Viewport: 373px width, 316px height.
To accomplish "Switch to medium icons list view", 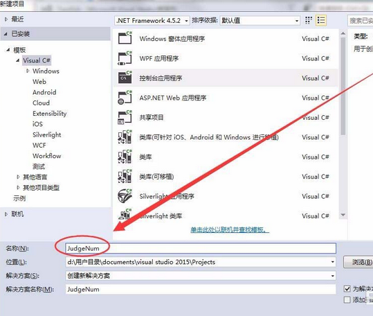I will pos(321,21).
